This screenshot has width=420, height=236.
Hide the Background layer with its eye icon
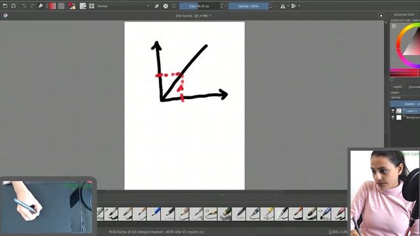[393, 117]
